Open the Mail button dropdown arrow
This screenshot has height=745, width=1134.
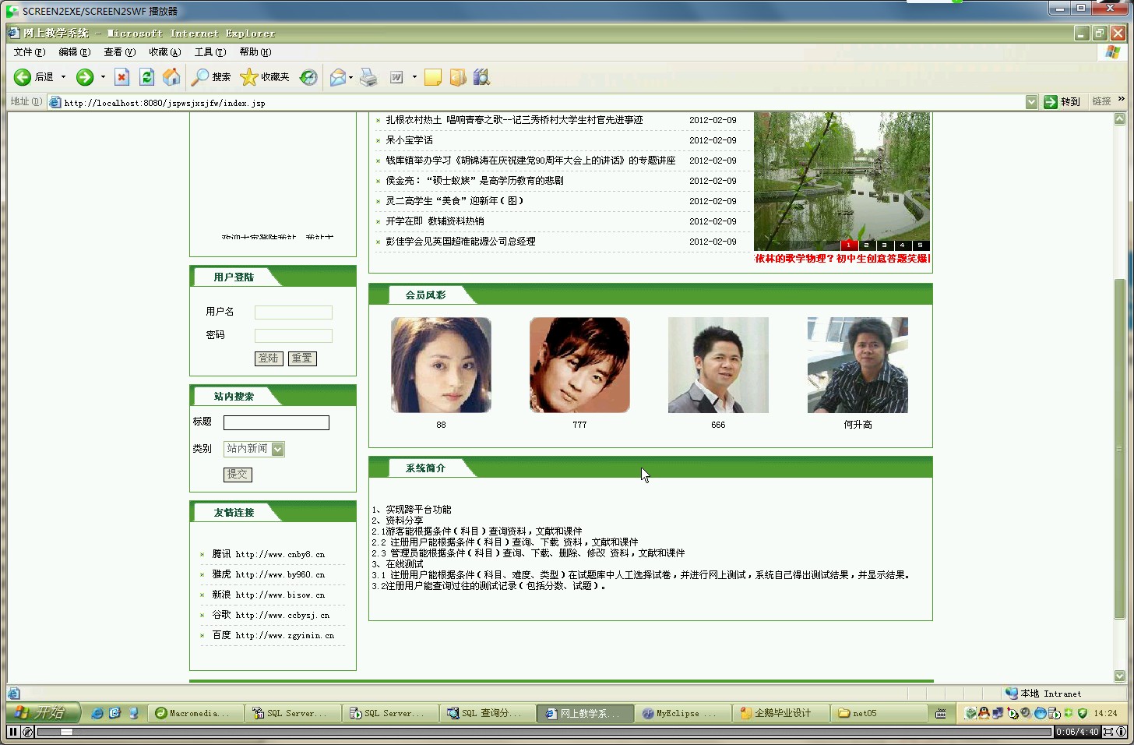pos(351,77)
